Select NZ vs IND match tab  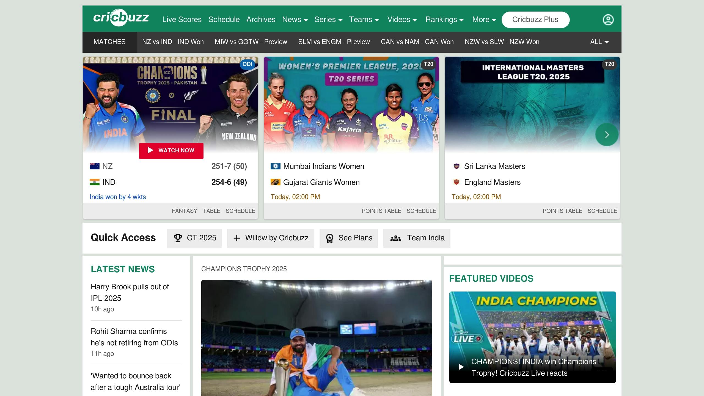pos(173,42)
